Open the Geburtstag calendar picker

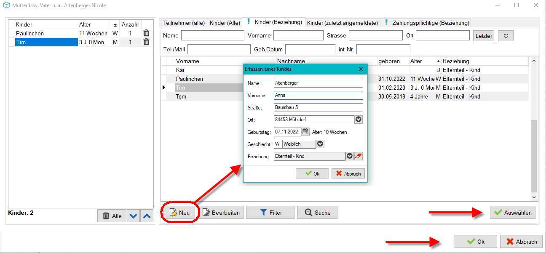tap(305, 132)
